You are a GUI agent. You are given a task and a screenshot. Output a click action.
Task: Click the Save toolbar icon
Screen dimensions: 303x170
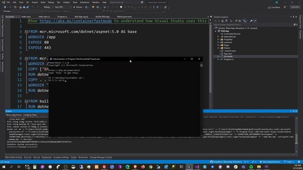(24, 7)
